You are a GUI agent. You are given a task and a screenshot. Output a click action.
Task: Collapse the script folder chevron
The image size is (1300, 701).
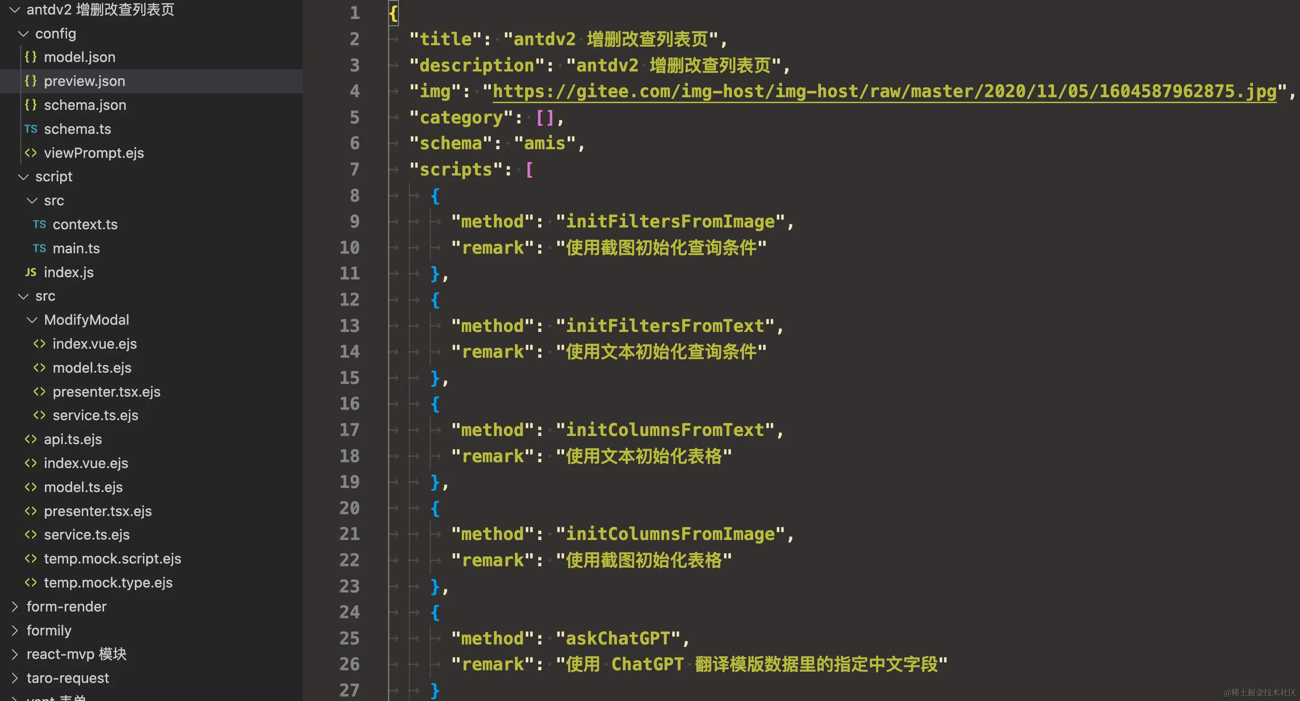coord(23,177)
